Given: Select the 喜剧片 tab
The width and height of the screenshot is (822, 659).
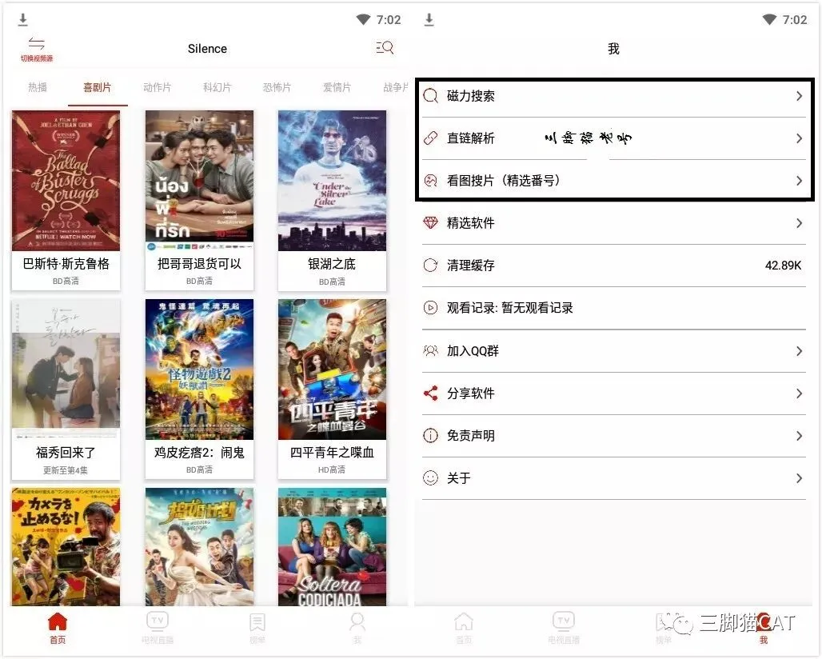Looking at the screenshot, I should pos(98,87).
